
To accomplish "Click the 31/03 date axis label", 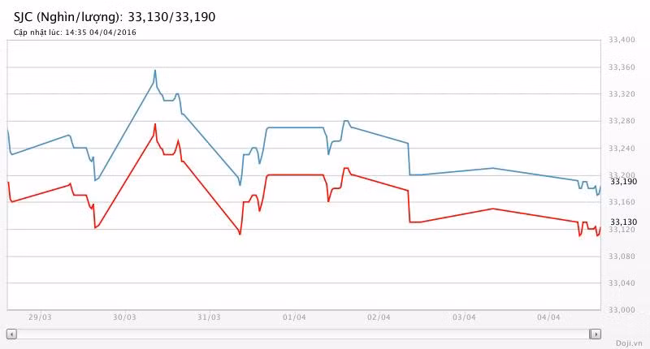I will pos(209,317).
